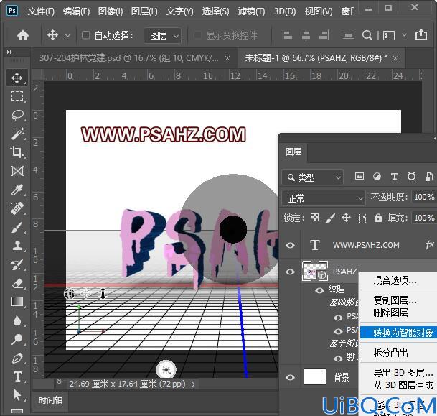Select the Gradient tool

17,302
